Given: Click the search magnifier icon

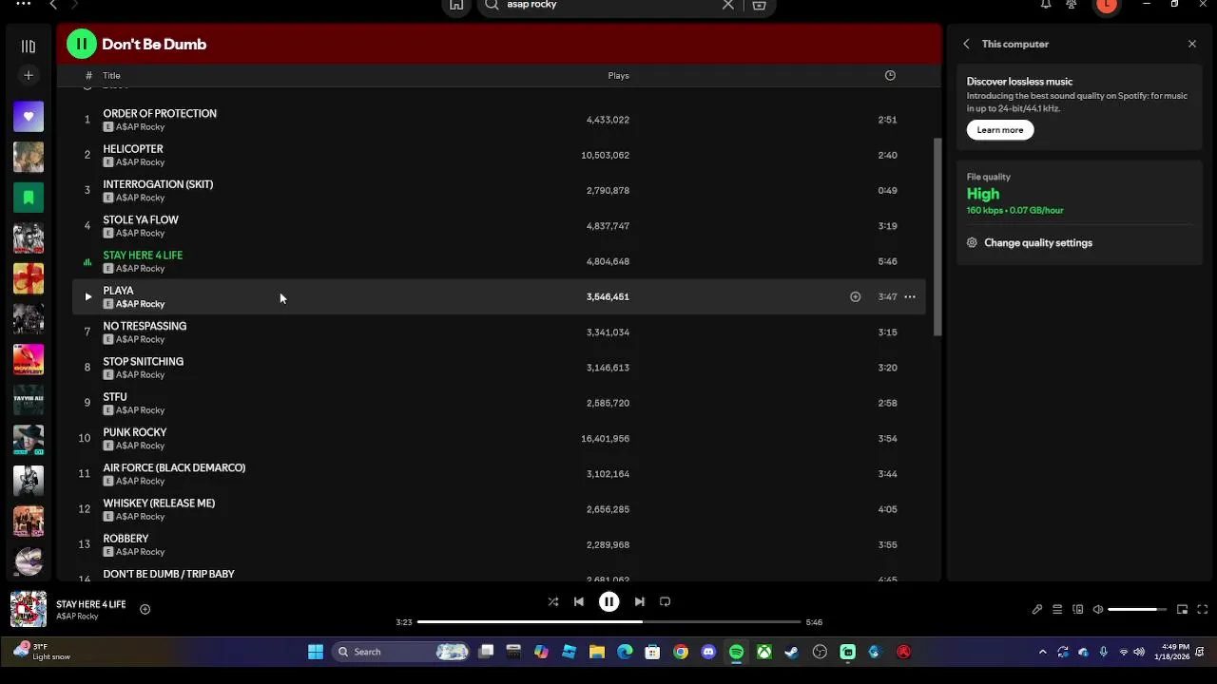Looking at the screenshot, I should pos(492,5).
